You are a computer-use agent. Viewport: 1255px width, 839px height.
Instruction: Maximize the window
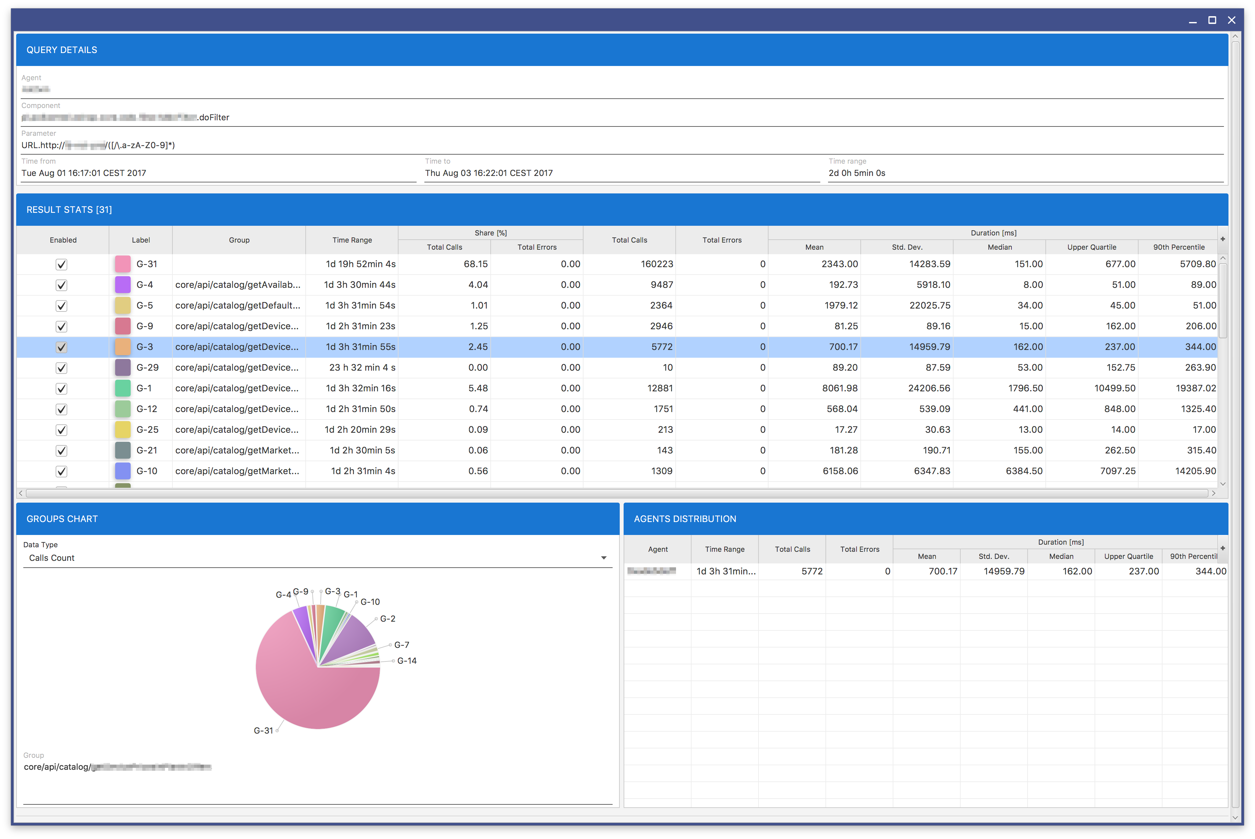[x=1212, y=20]
